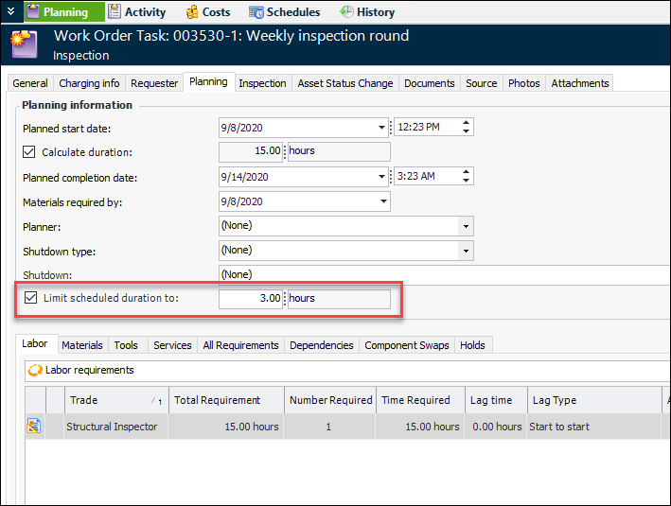The height and width of the screenshot is (506, 671).
Task: Open the History view icon
Action: pyautogui.click(x=346, y=12)
